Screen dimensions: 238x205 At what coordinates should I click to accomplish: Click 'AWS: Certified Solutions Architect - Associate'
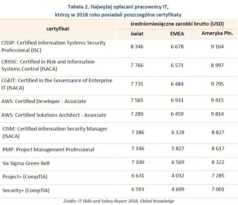click(x=54, y=115)
